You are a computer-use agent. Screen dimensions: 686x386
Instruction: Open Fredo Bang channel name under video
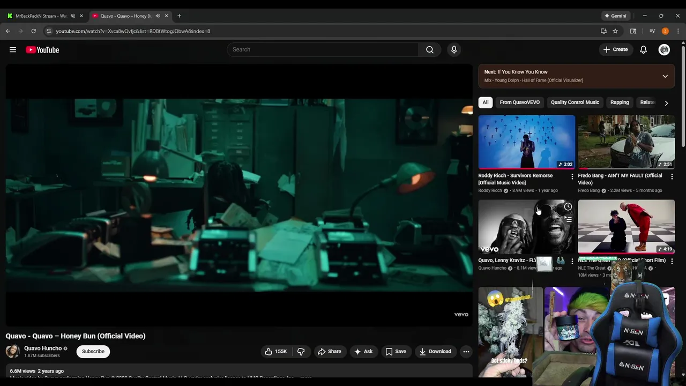click(589, 190)
